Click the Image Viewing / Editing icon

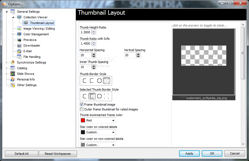pos(19,29)
